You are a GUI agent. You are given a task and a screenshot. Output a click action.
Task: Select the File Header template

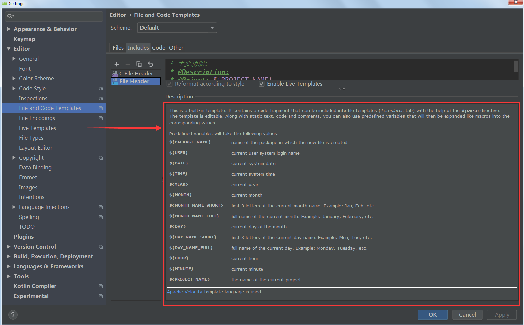(136, 81)
